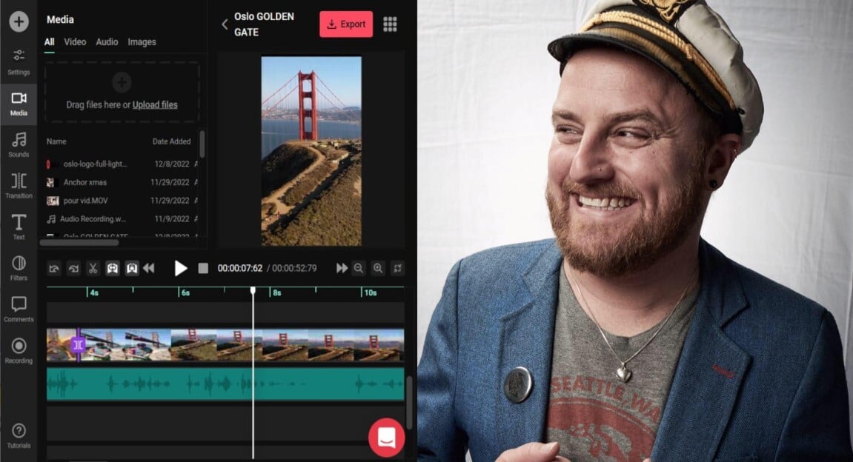Open the Comments panel

click(x=19, y=309)
